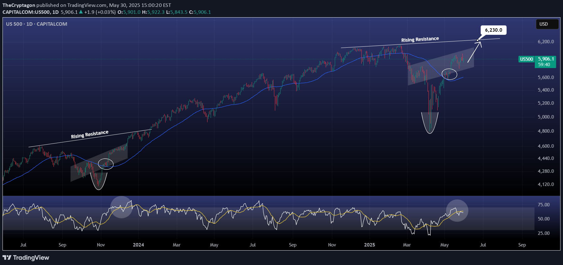Select the US500 symbol tag on price axis
This screenshot has height=265, width=563.
[x=526, y=59]
